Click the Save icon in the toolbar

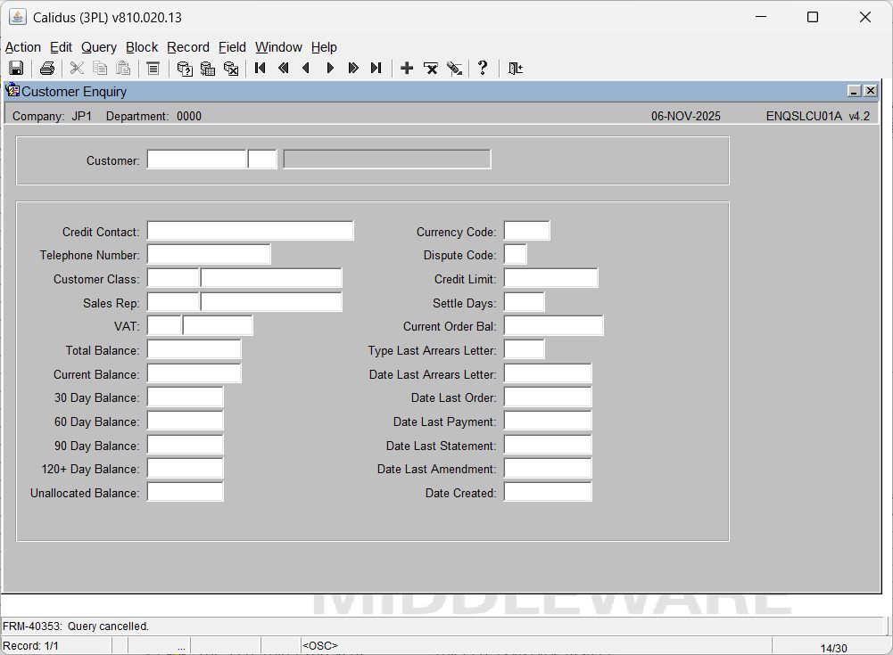pyautogui.click(x=16, y=69)
